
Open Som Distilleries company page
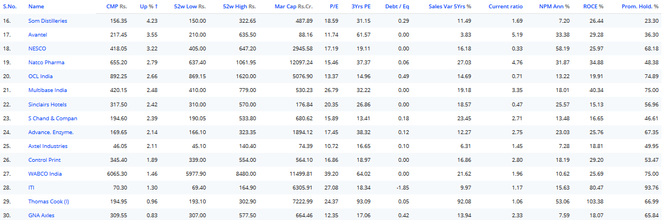pos(48,21)
